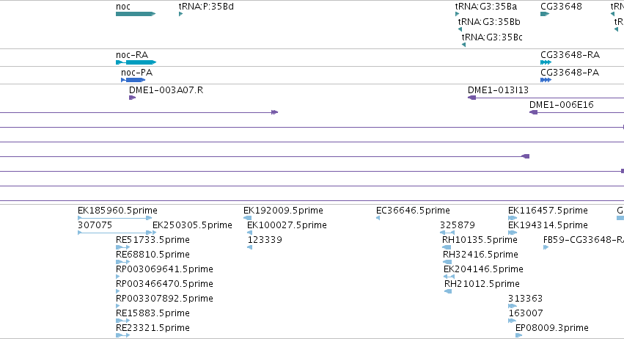This screenshot has width=624, height=339.
Task: Click the noc-PA protein glyph
Action: click(133, 80)
